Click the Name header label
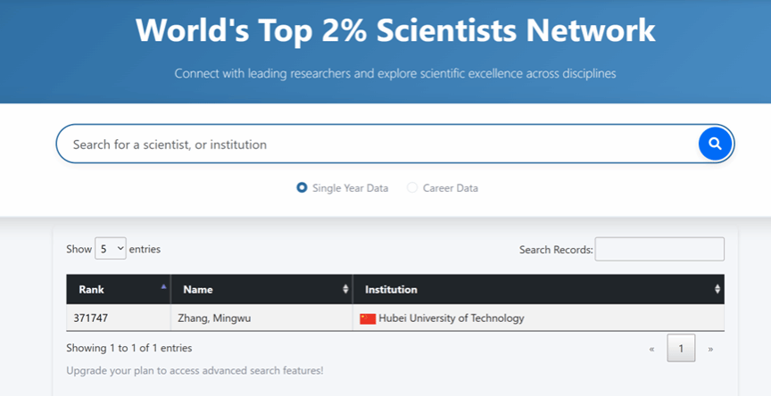This screenshot has height=396, width=771. tap(198, 289)
